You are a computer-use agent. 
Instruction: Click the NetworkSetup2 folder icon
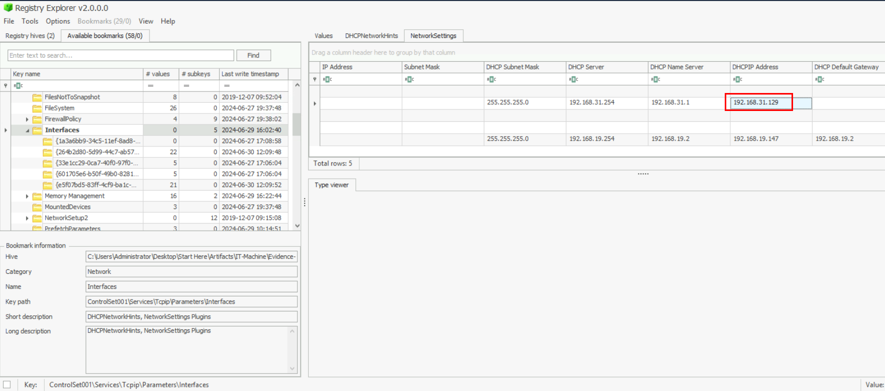pyautogui.click(x=37, y=218)
